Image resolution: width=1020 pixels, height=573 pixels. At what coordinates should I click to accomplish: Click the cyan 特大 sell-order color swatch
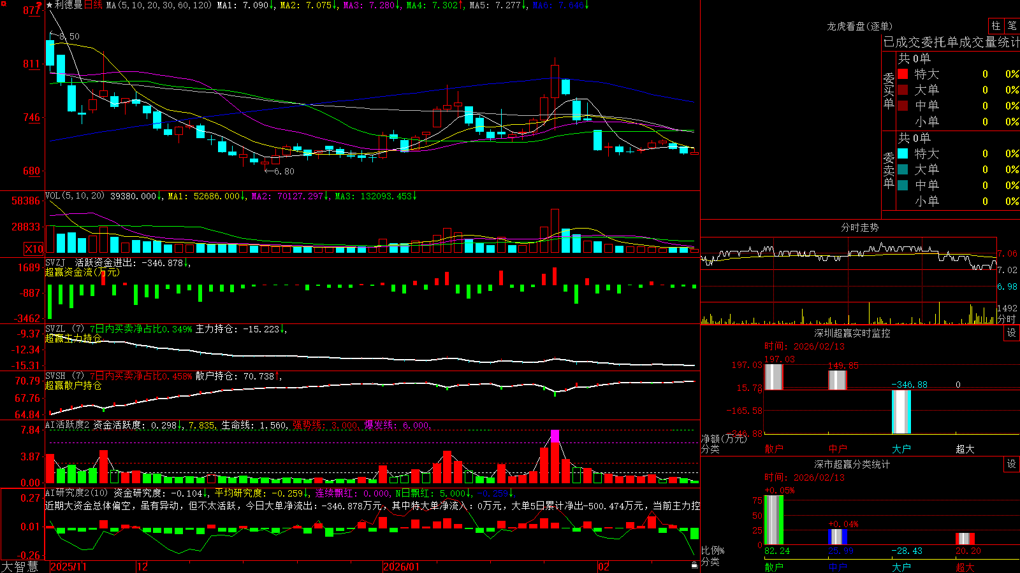pyautogui.click(x=903, y=153)
